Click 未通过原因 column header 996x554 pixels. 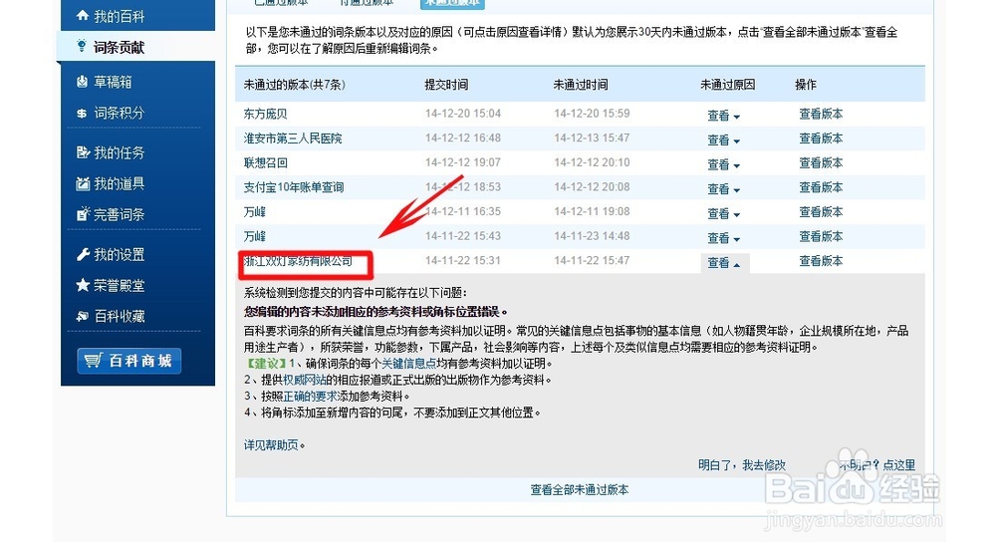[727, 85]
